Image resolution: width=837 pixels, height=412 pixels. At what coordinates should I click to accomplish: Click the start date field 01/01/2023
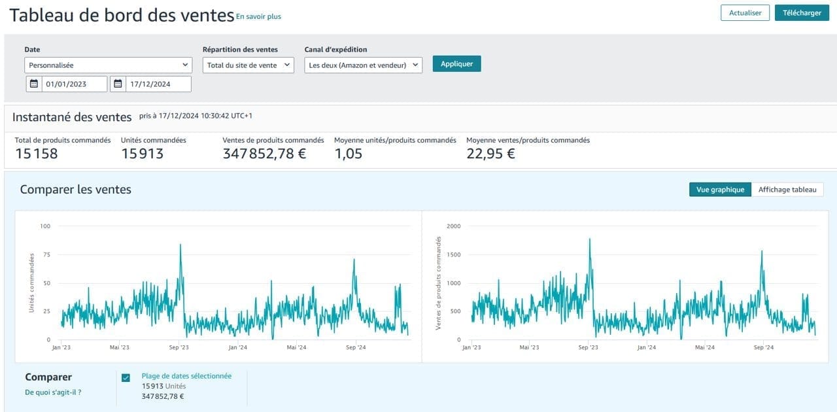tap(74, 84)
